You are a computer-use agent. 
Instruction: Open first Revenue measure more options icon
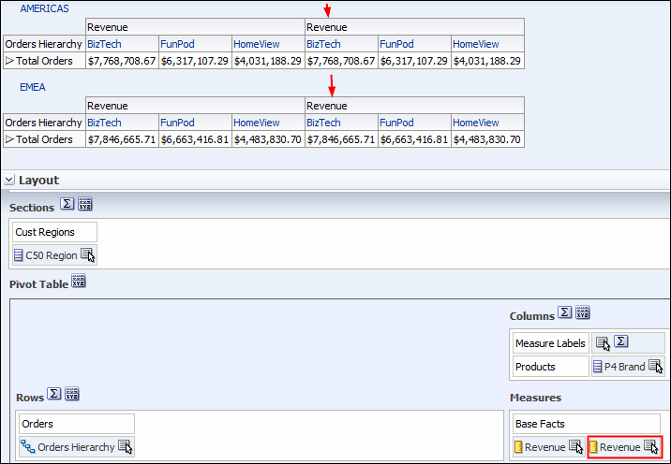575,447
